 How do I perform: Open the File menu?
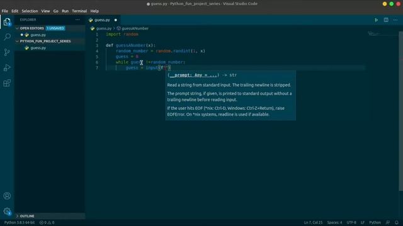[4, 11]
